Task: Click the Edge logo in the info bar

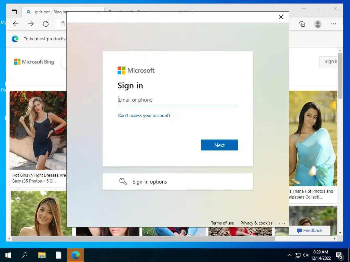Action: point(15,39)
